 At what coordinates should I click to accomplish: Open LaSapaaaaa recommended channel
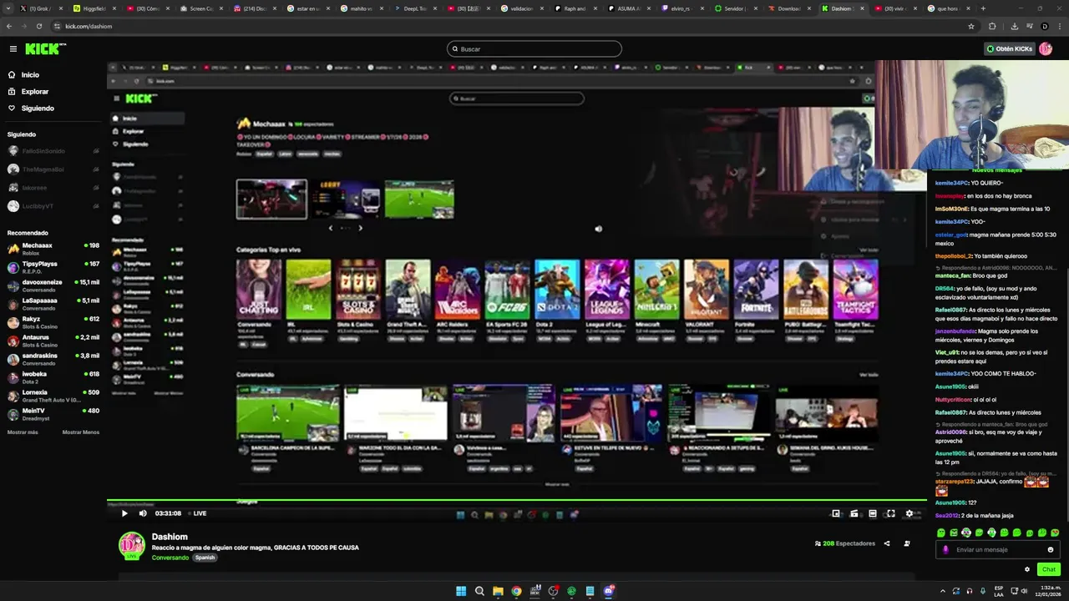click(x=53, y=304)
